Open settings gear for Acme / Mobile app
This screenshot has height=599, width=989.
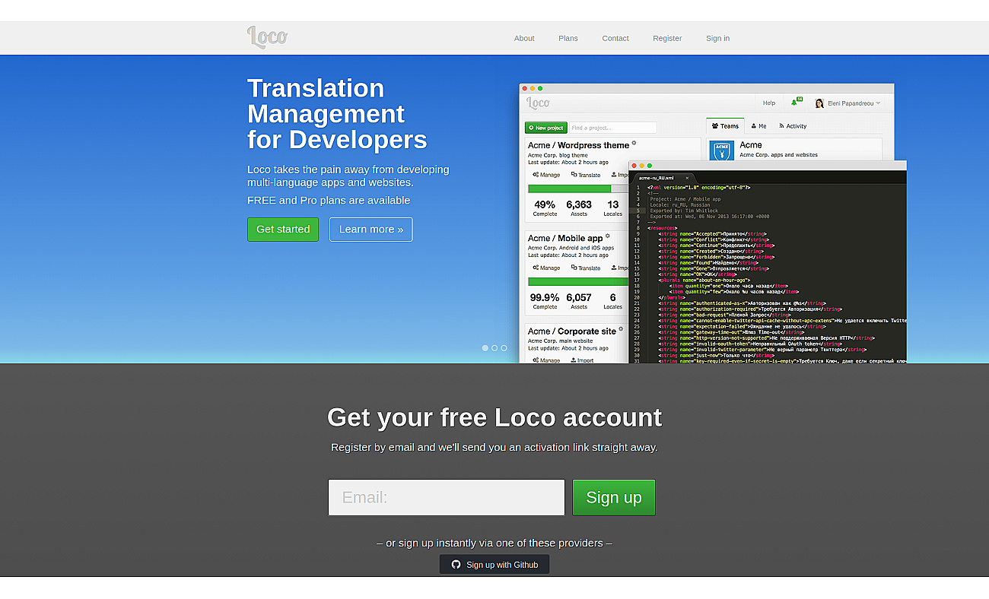607,236
